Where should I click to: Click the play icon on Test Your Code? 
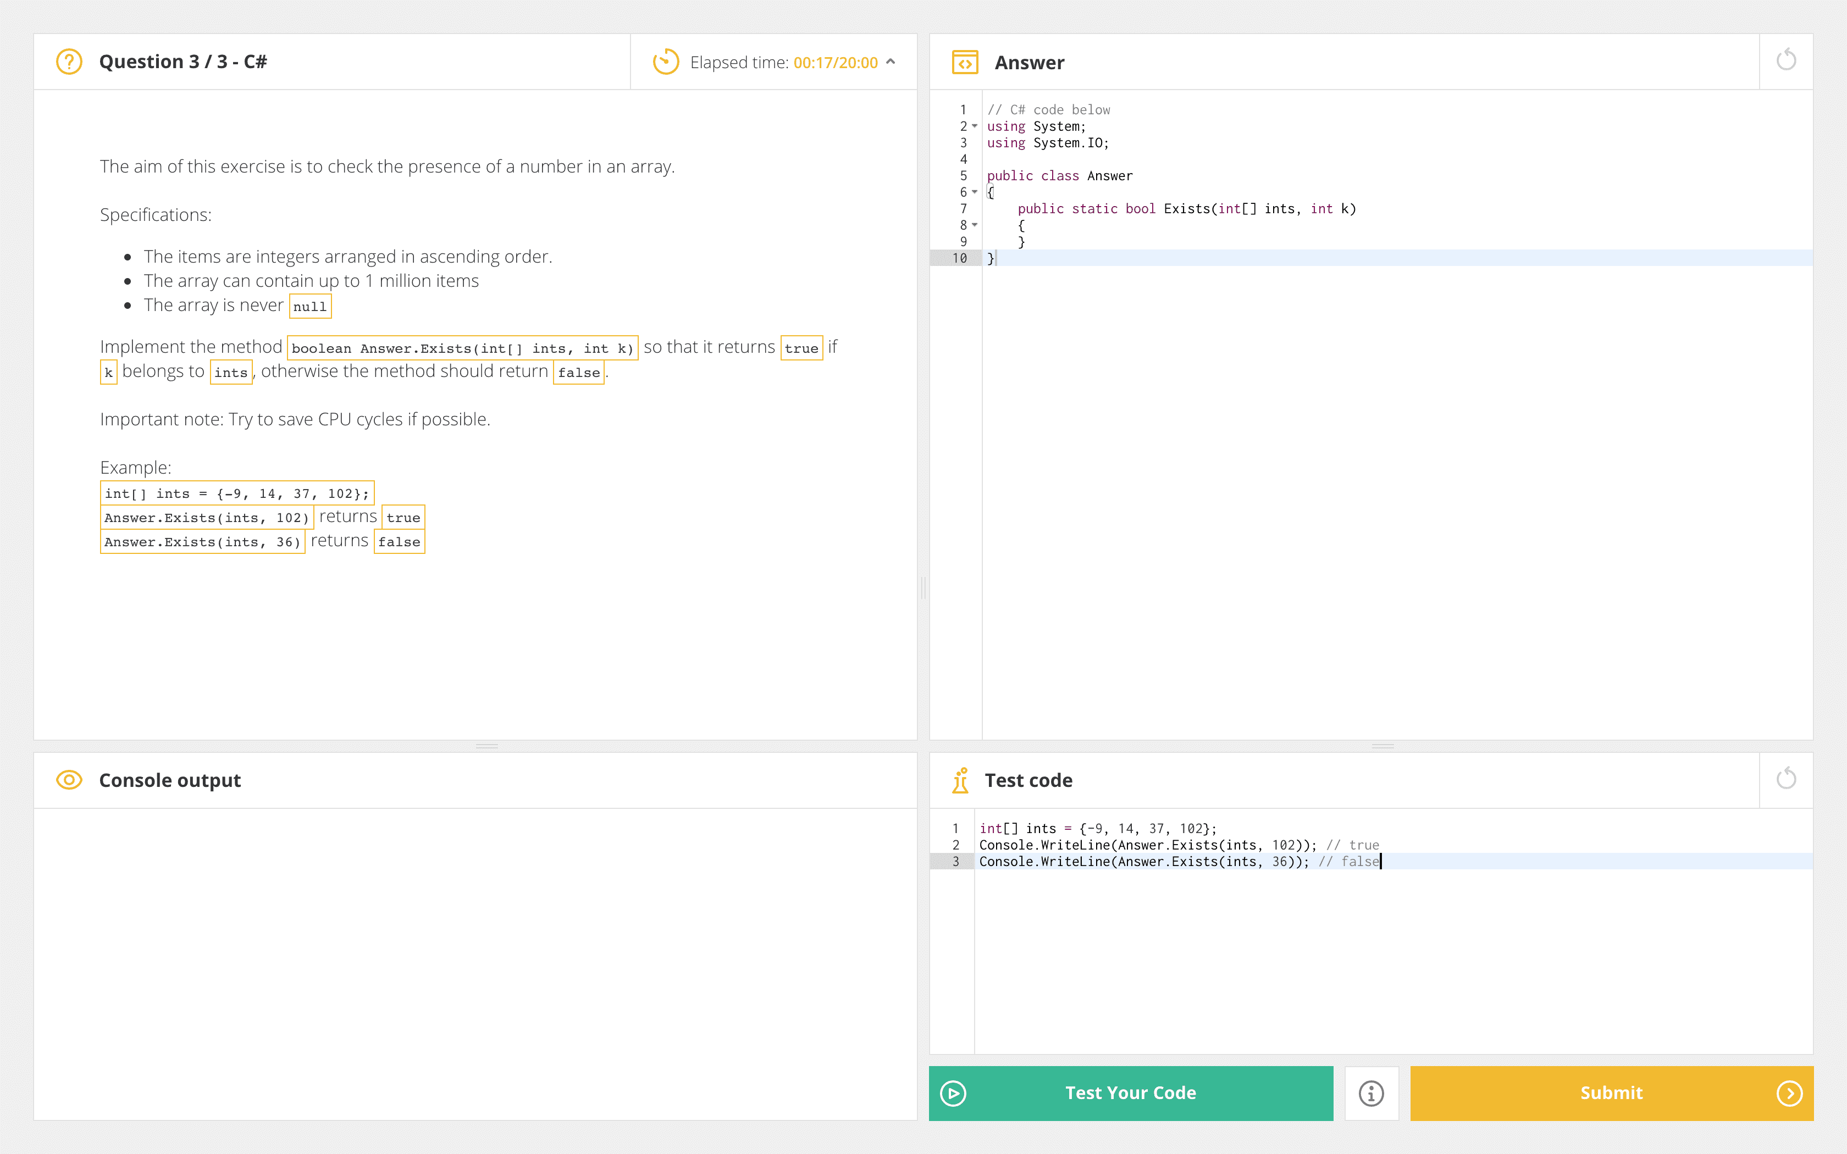(x=953, y=1093)
